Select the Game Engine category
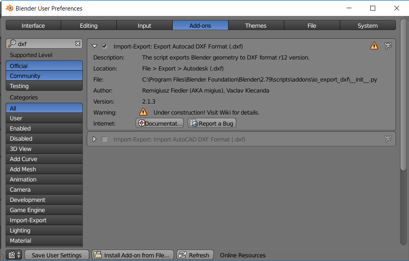409x261 pixels. (x=44, y=210)
